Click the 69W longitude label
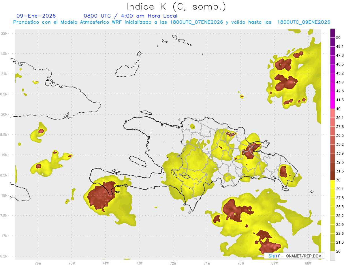 (x=274, y=263)
